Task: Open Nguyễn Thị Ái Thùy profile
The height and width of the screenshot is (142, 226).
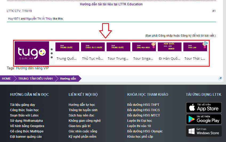Action: click(39, 19)
